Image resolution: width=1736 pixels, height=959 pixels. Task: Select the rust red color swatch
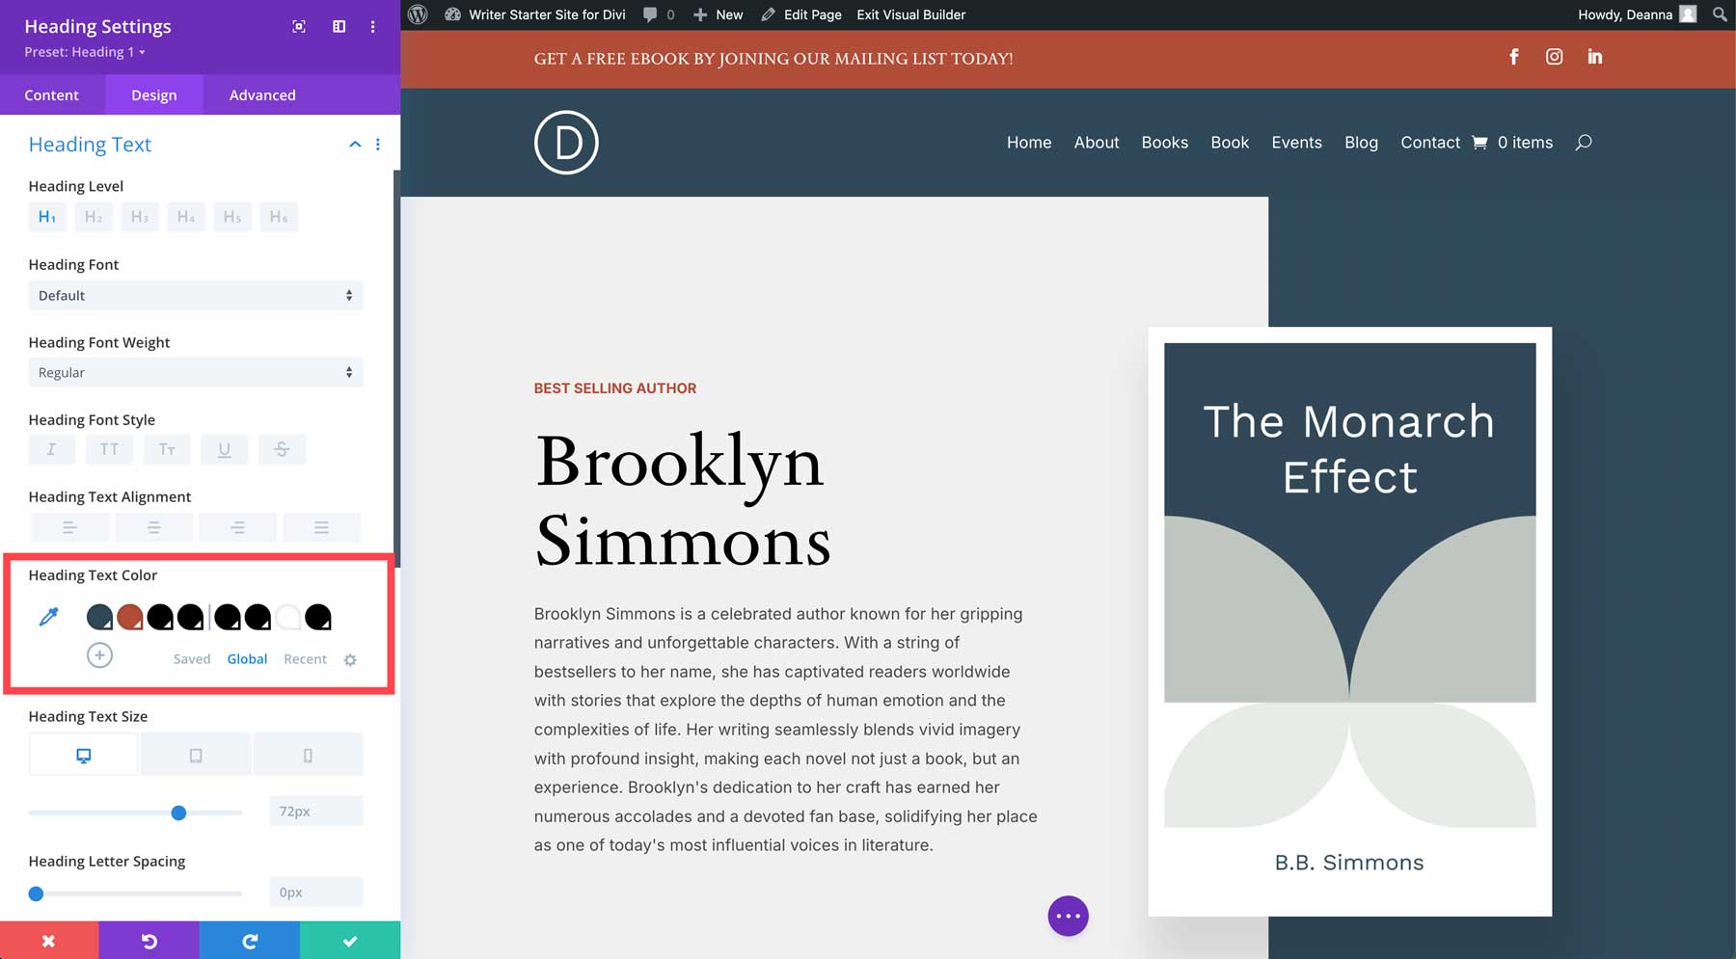coord(130,616)
